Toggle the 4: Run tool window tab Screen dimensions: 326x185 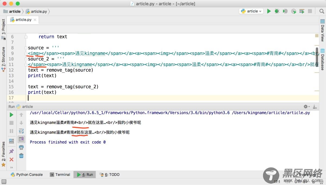point(85,175)
